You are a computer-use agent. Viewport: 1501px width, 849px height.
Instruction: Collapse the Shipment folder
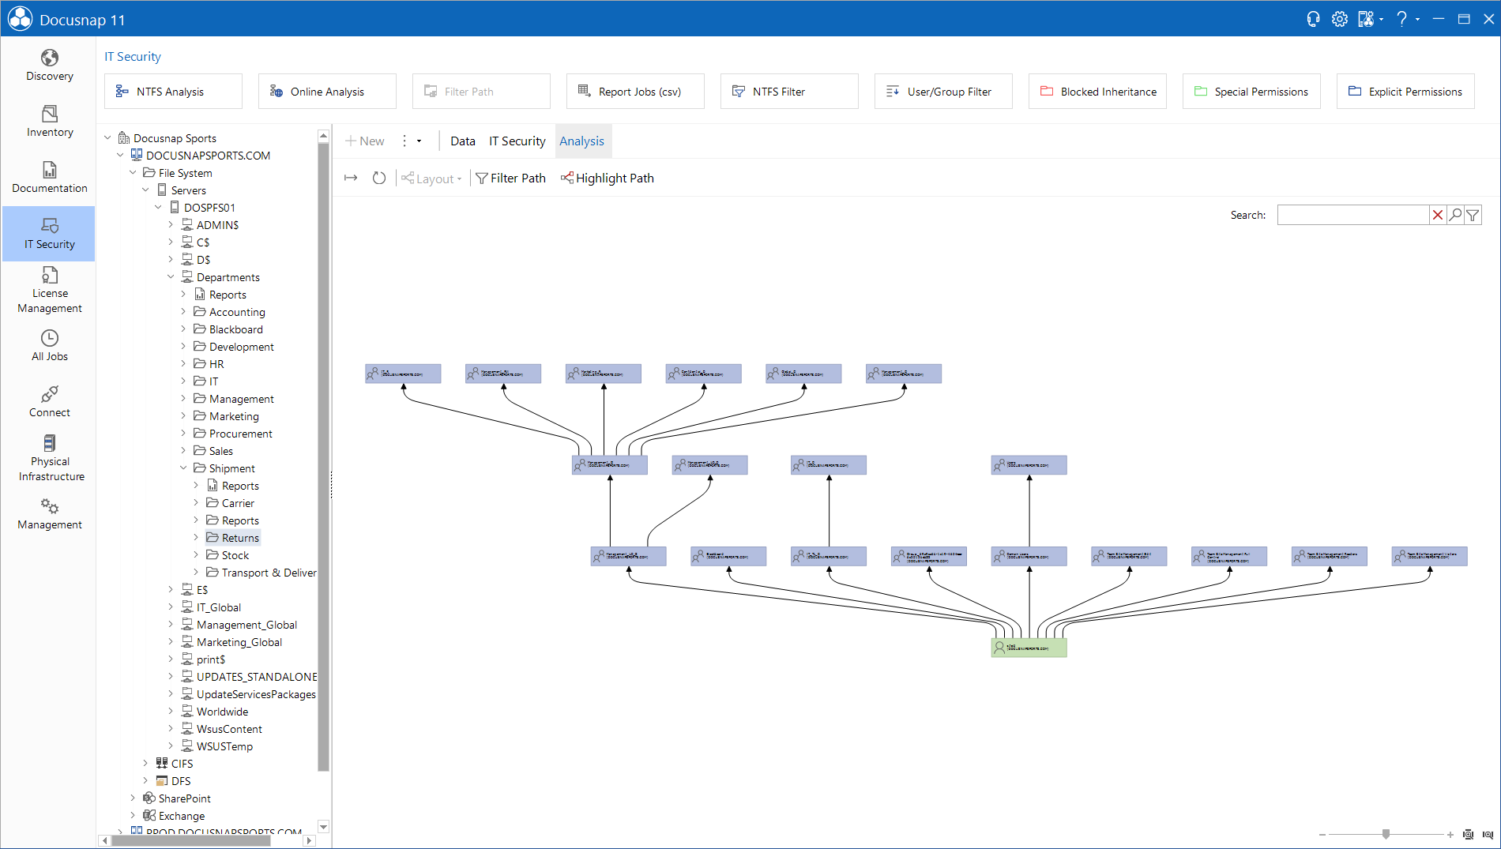point(183,468)
